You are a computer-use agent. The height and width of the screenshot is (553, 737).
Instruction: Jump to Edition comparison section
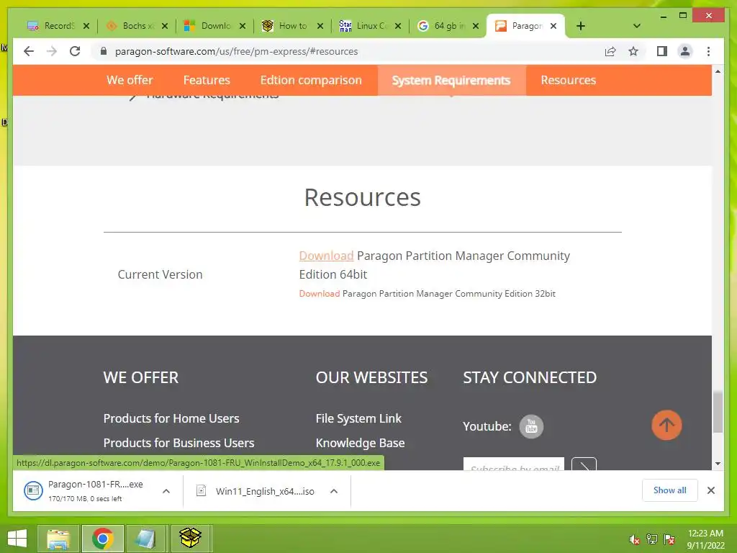pos(311,80)
